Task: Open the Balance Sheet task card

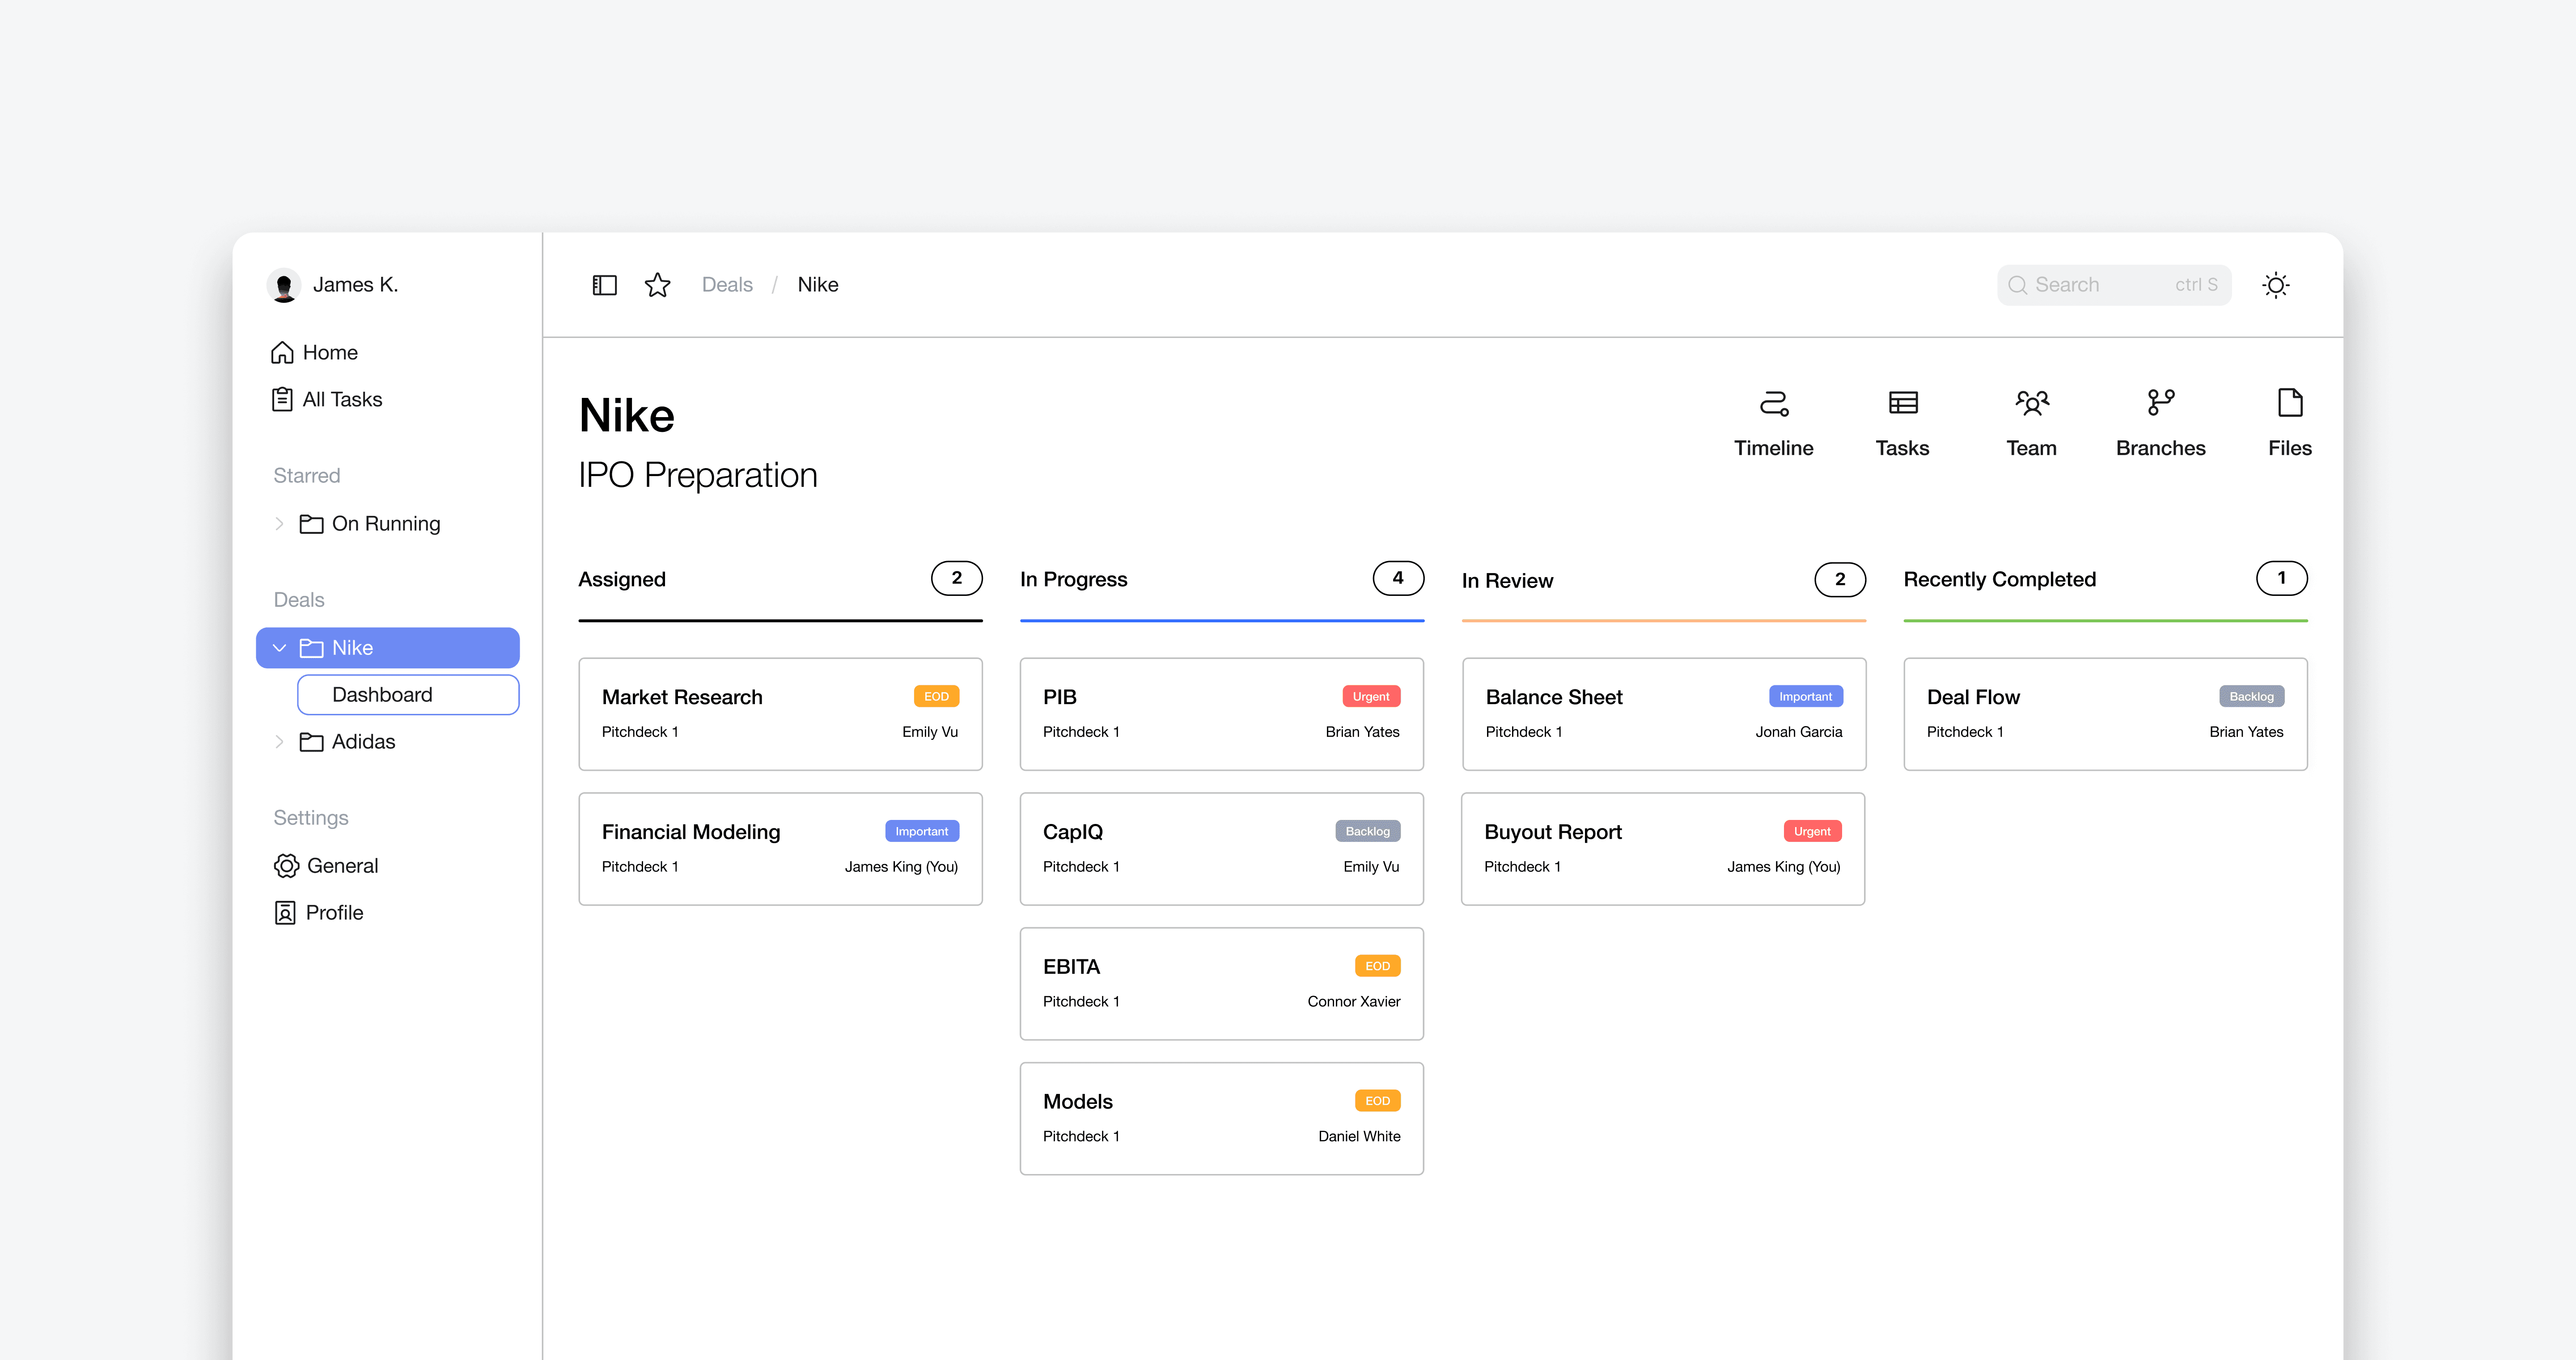Action: click(x=1664, y=714)
